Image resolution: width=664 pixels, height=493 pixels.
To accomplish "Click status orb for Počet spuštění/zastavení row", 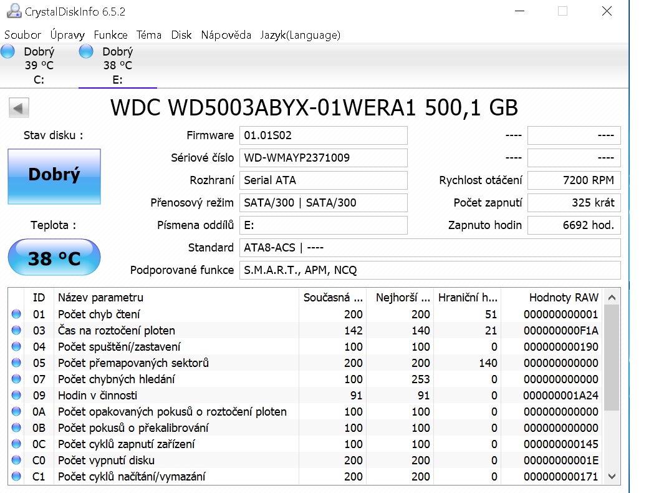I will click(x=16, y=347).
